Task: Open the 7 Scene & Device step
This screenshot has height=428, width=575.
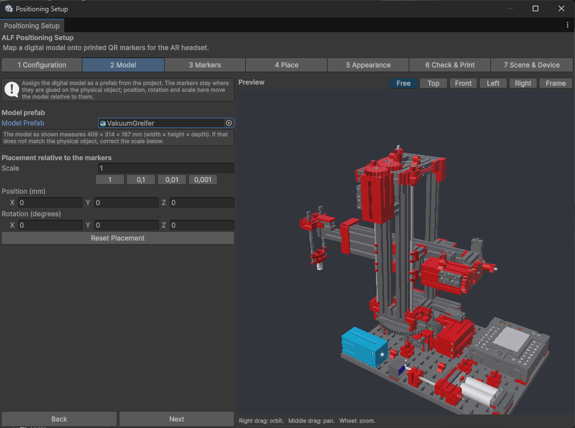Action: [x=532, y=65]
